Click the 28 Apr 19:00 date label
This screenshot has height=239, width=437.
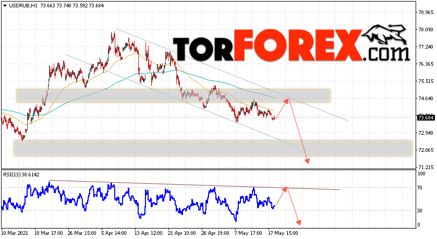pos(216,233)
